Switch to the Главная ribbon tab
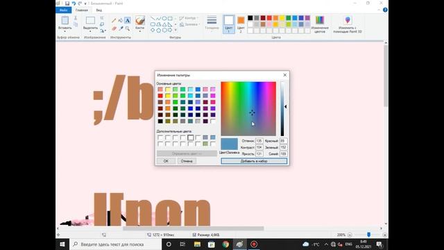 (x=82, y=10)
